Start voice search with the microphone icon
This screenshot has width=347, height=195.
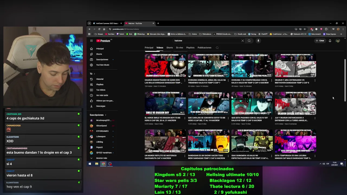258,41
